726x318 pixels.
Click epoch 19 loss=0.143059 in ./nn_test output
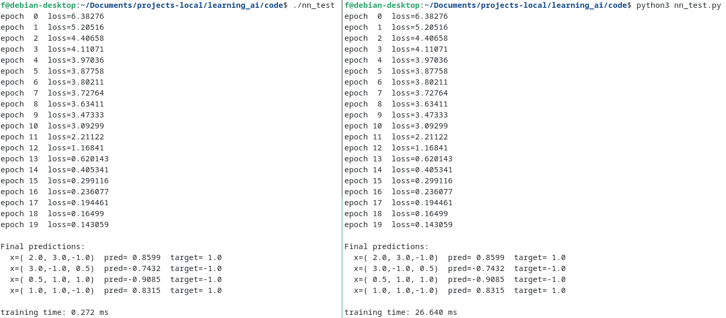coord(54,225)
